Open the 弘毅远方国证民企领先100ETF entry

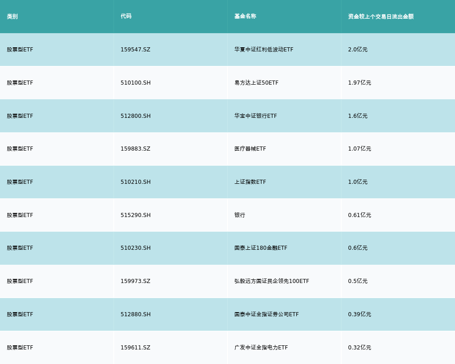[272, 281]
